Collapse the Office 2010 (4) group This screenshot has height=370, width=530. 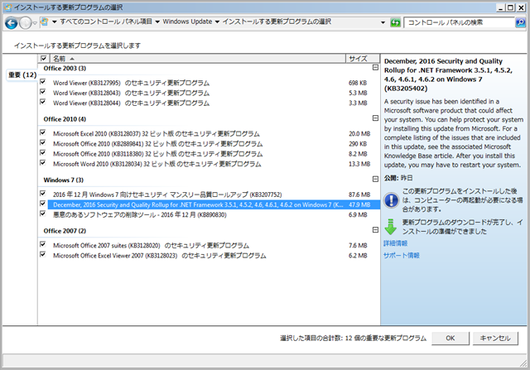pos(375,118)
